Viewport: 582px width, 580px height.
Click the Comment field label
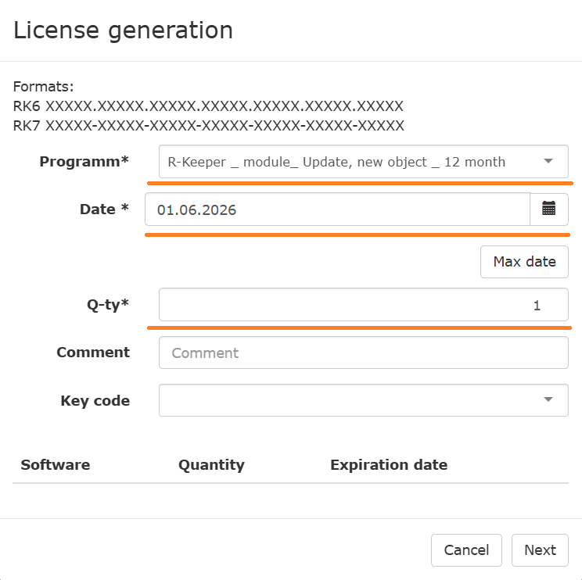(x=93, y=353)
